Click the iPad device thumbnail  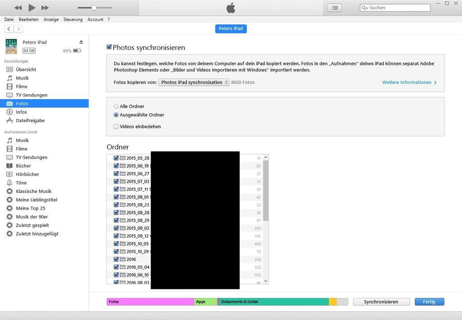[x=11, y=46]
